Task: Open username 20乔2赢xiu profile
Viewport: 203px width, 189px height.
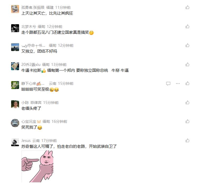Action: click(31, 65)
